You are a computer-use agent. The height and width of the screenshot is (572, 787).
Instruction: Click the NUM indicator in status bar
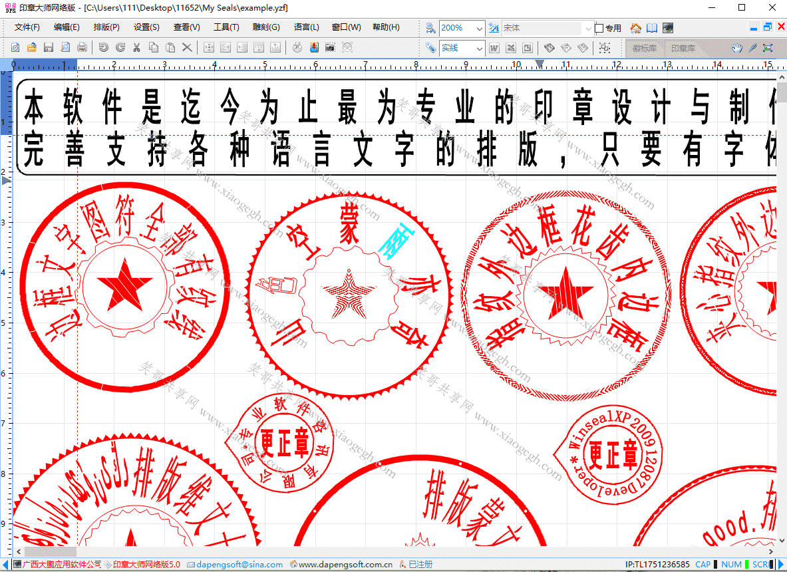[x=731, y=565]
